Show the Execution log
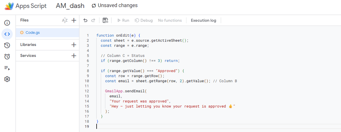 pyautogui.click(x=203, y=20)
